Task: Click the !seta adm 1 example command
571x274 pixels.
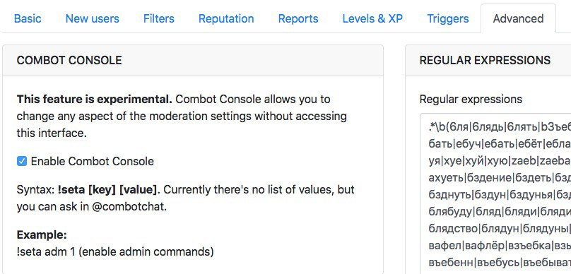Action: (47, 251)
